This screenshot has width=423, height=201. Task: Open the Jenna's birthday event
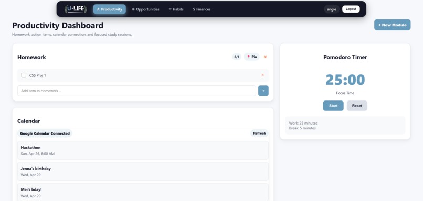point(143,171)
